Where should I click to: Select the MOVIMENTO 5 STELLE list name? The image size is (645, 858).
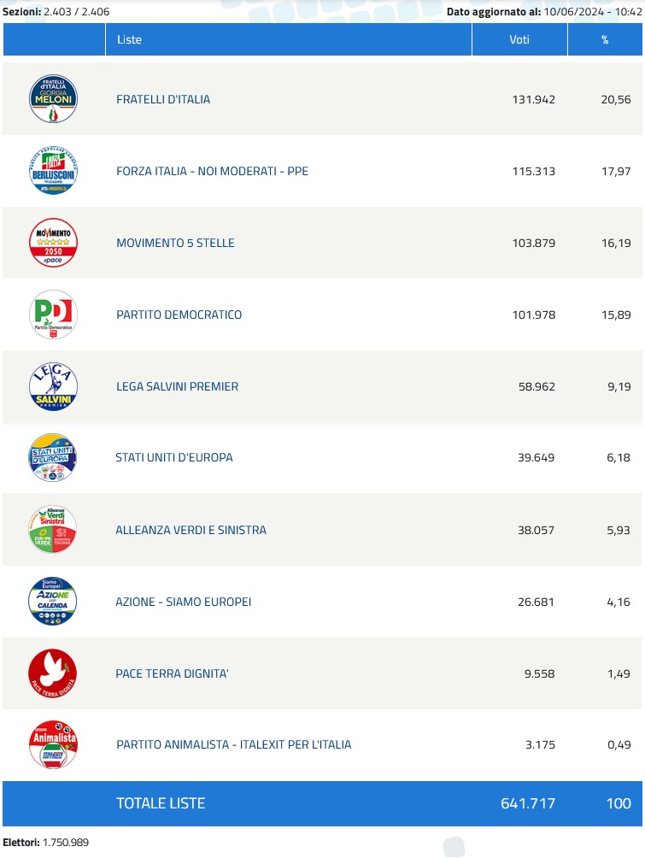pos(175,243)
